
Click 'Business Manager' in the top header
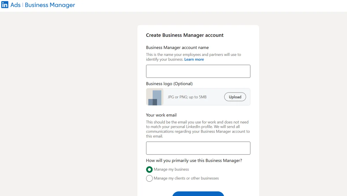50,5
